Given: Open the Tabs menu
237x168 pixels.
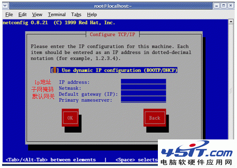Looking at the screenshot, I should (x=76, y=14).
